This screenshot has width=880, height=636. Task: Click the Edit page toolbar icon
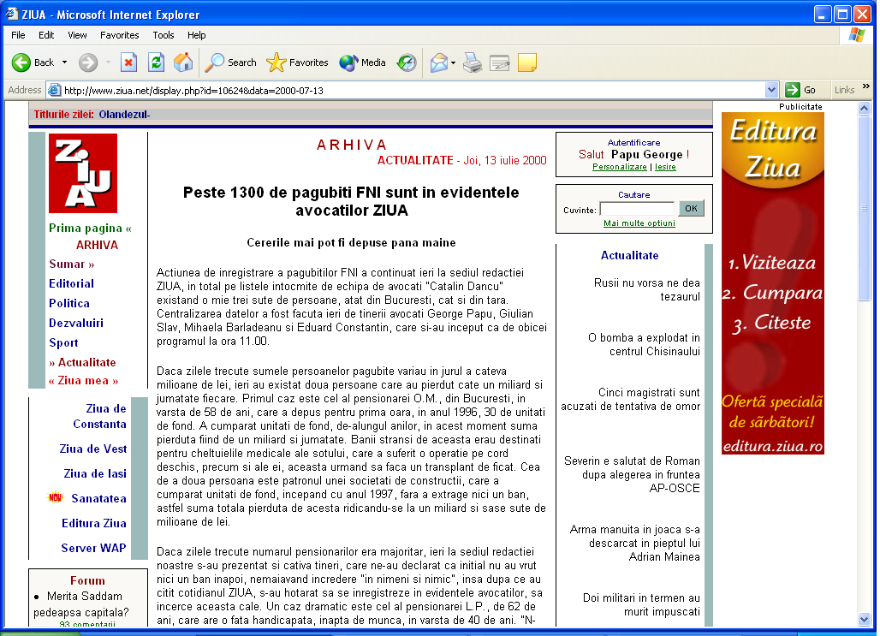click(x=499, y=62)
